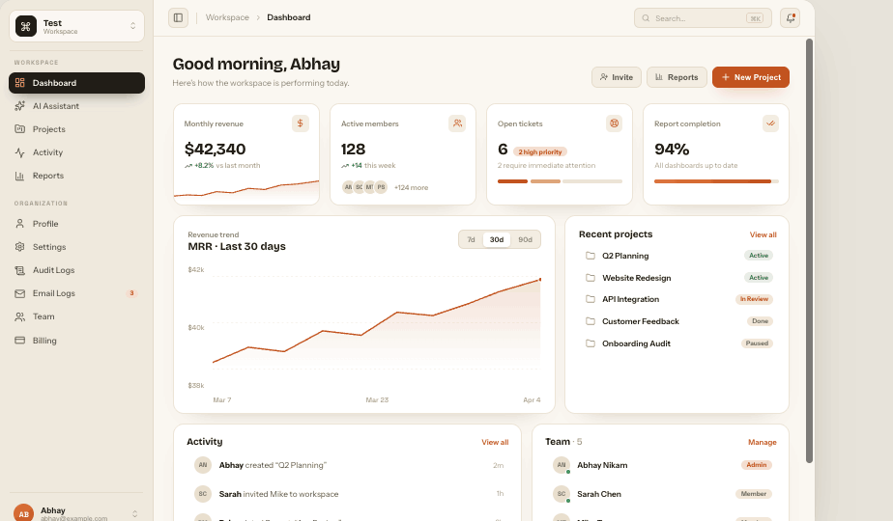Click the Test workspace logo icon
Image resolution: width=893 pixels, height=521 pixels.
(26, 26)
